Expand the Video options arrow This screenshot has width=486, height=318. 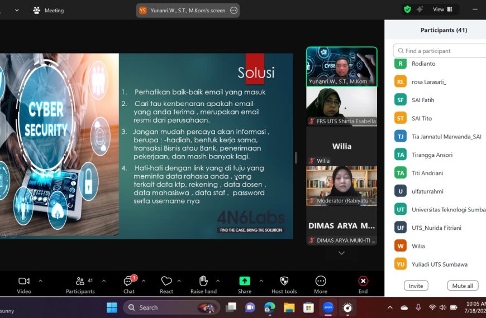(40, 281)
